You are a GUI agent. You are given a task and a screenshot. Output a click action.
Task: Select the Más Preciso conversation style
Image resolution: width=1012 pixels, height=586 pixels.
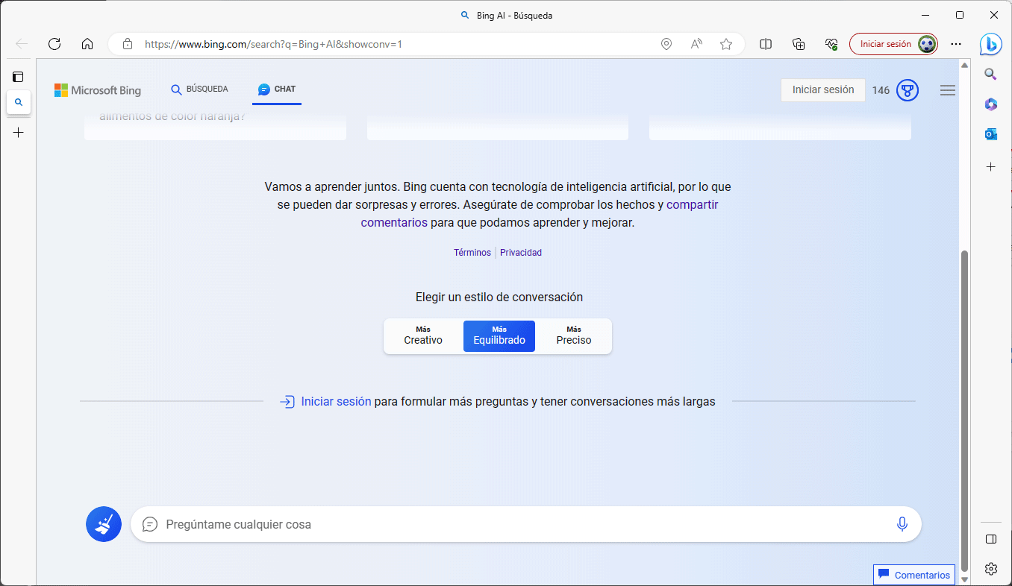click(x=574, y=335)
